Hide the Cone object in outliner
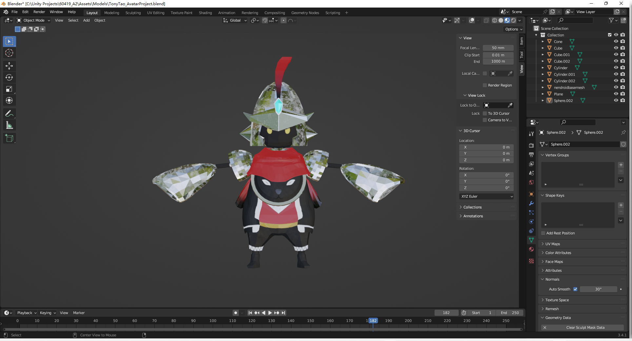This screenshot has height=341, width=632. click(616, 42)
